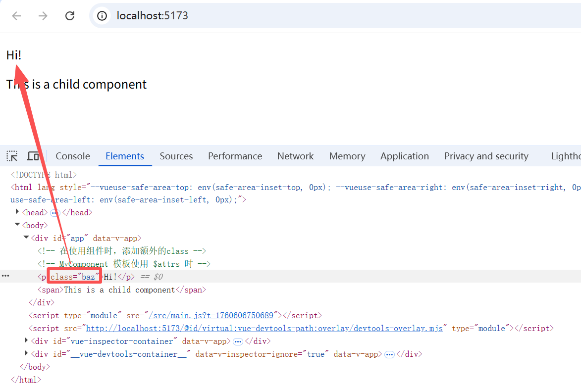
Task: Click the == $0 marker on selected row
Action: pyautogui.click(x=152, y=277)
